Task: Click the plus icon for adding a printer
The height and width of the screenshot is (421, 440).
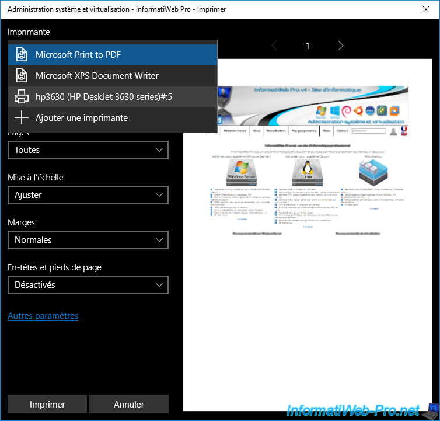Action: click(x=22, y=118)
